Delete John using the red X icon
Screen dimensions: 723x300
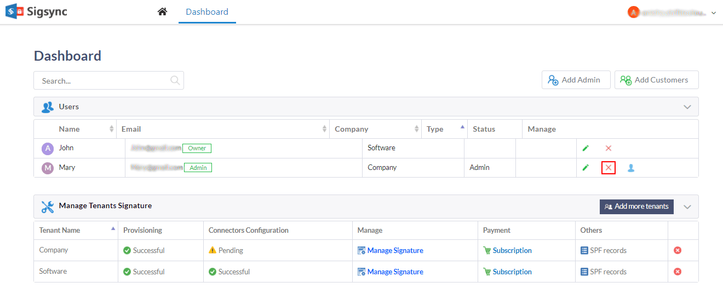(x=608, y=148)
